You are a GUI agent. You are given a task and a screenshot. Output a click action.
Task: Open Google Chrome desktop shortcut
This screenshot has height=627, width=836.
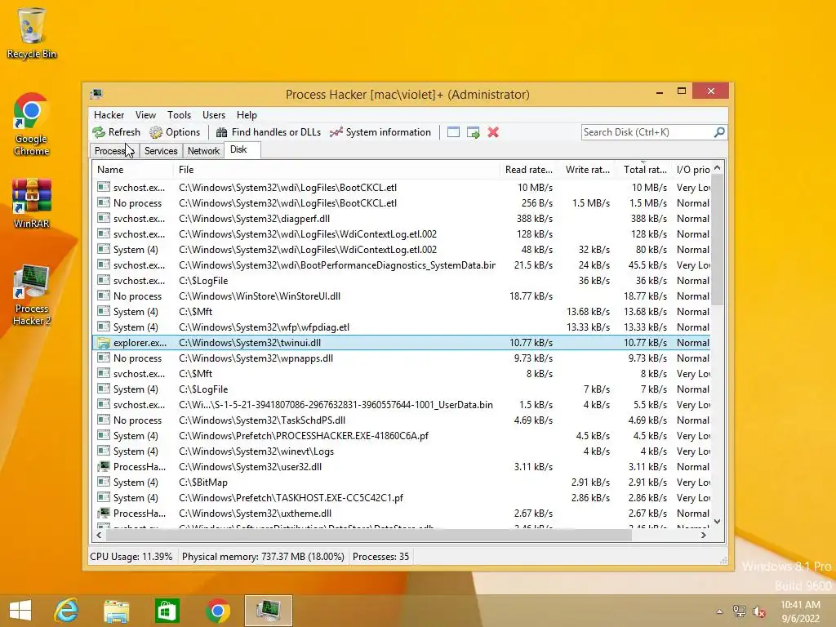32,125
